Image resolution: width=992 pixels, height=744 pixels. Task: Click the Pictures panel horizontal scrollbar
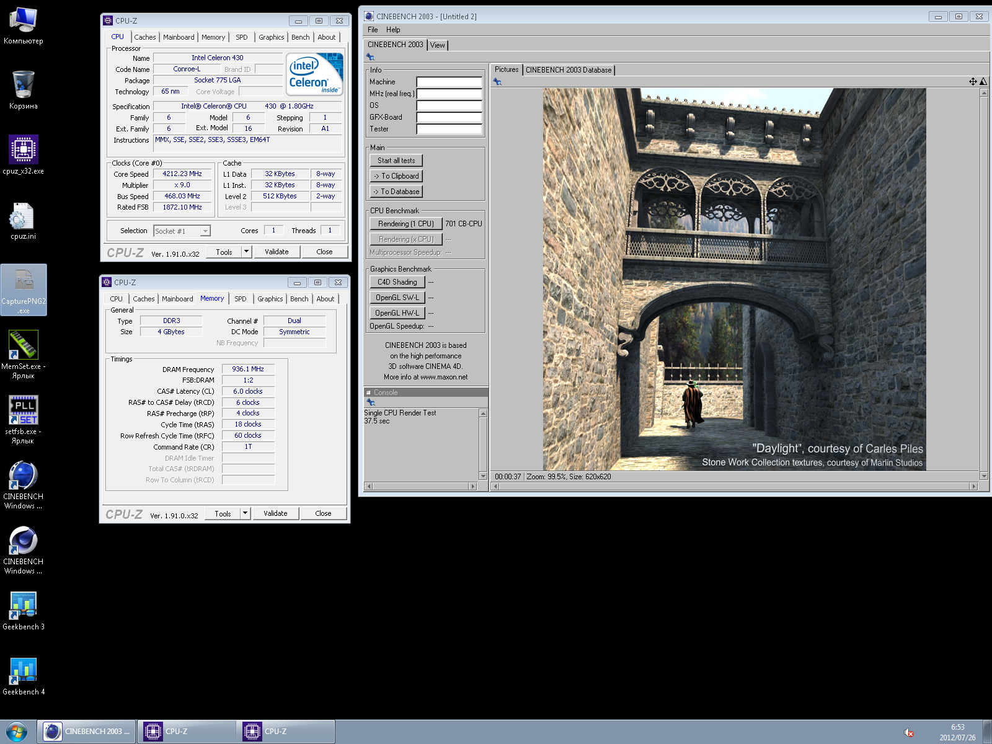click(734, 487)
